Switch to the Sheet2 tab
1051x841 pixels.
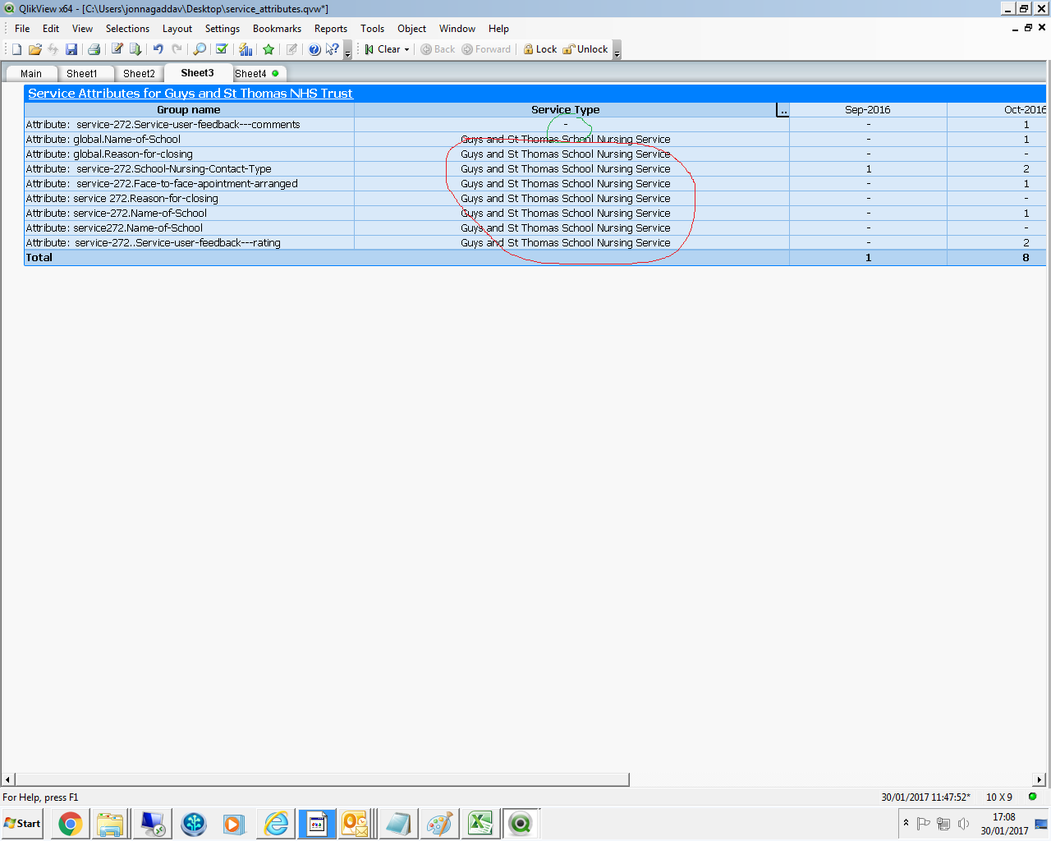pyautogui.click(x=139, y=74)
